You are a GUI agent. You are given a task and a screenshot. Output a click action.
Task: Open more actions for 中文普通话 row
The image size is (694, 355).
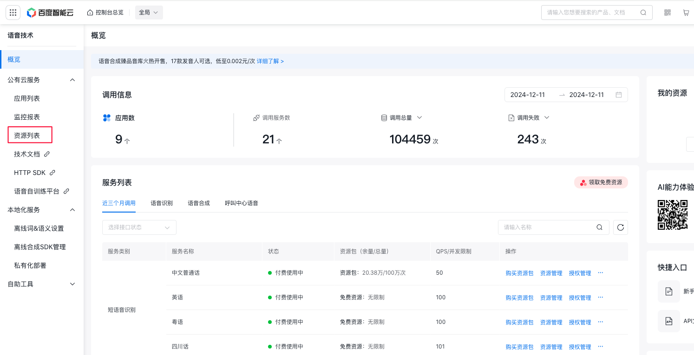pos(600,272)
